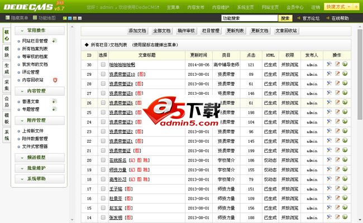Edit article ID 19 via pencil icon
The height and width of the screenshot is (223, 363).
point(337,169)
